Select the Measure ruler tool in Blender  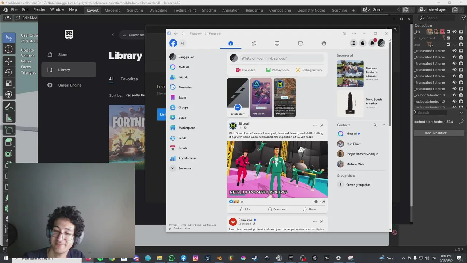click(9, 118)
